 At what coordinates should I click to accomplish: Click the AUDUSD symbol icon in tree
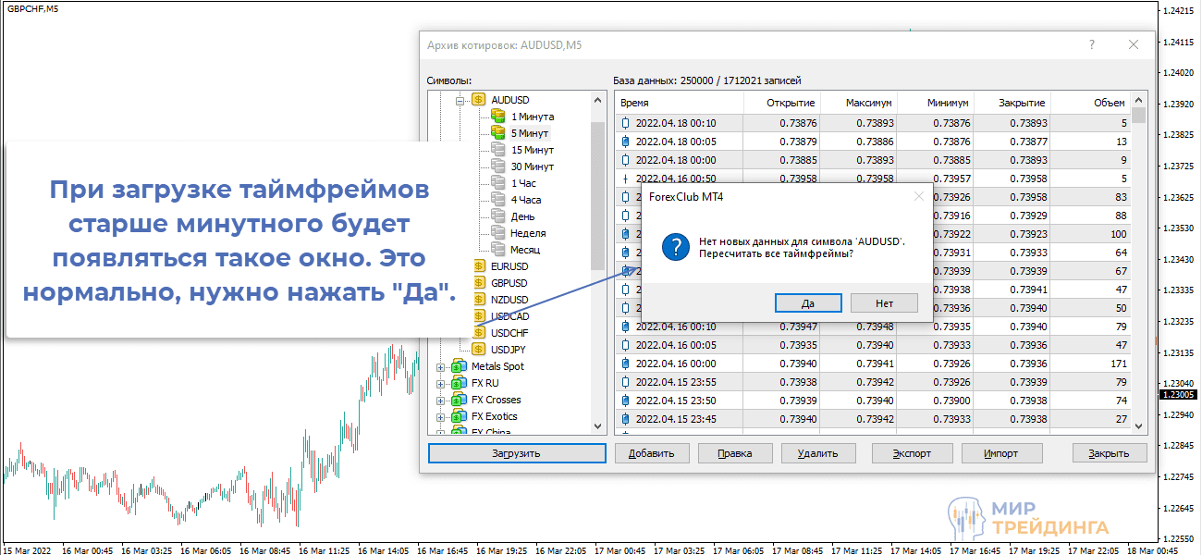(x=479, y=99)
